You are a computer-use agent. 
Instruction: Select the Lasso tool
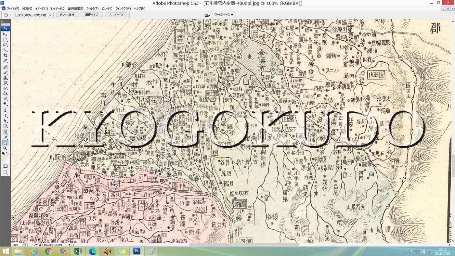pyautogui.click(x=5, y=45)
